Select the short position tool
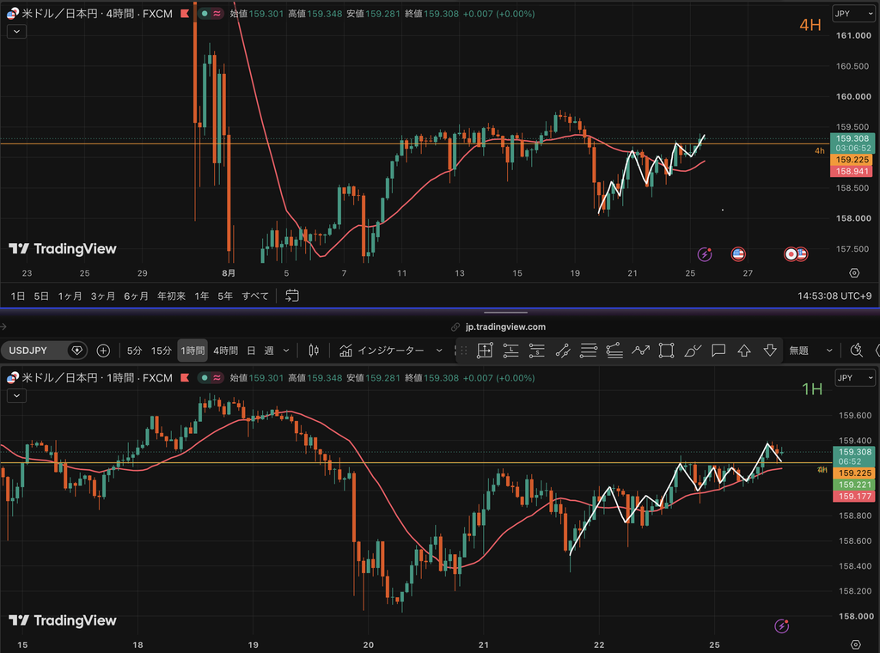Image resolution: width=880 pixels, height=653 pixels. 536,351
